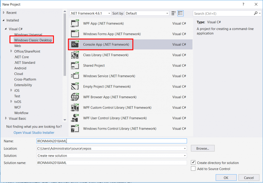Select the Cloud category
The image size is (263, 183).
[18, 74]
